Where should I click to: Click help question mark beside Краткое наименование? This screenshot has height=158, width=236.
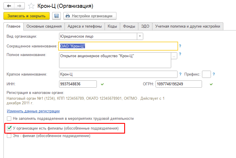(x=180, y=74)
